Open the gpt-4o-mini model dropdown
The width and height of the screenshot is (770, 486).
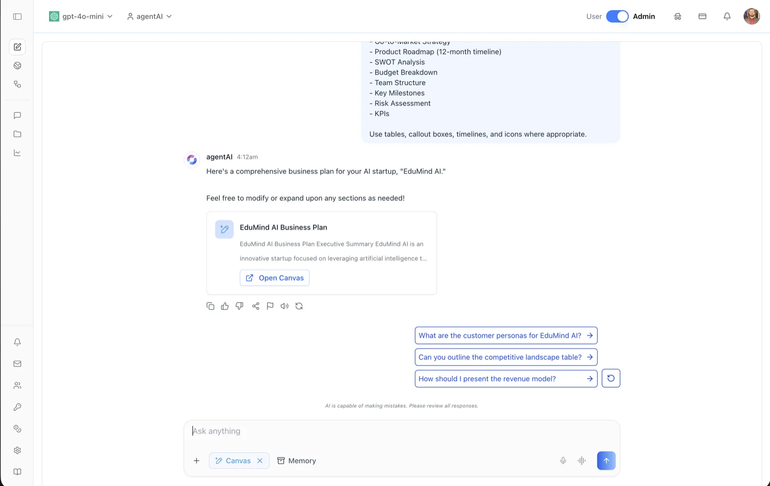[x=81, y=16]
